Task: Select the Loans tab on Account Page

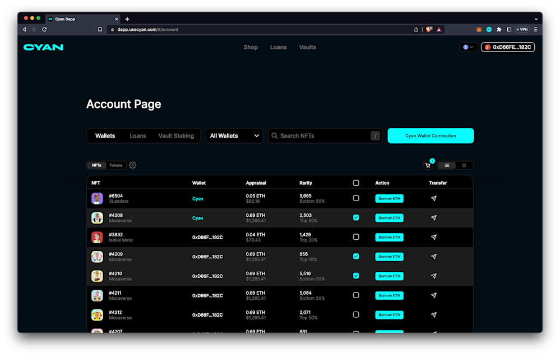Action: point(138,136)
